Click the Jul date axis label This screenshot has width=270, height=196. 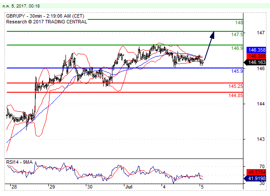(129, 187)
